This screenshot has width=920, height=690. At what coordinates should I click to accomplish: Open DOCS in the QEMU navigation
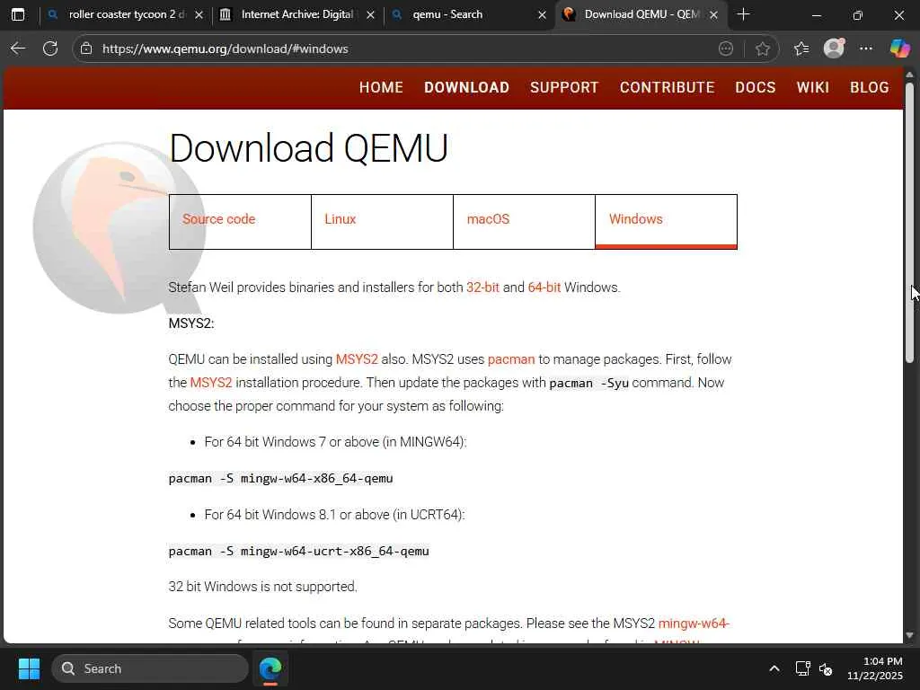(755, 87)
